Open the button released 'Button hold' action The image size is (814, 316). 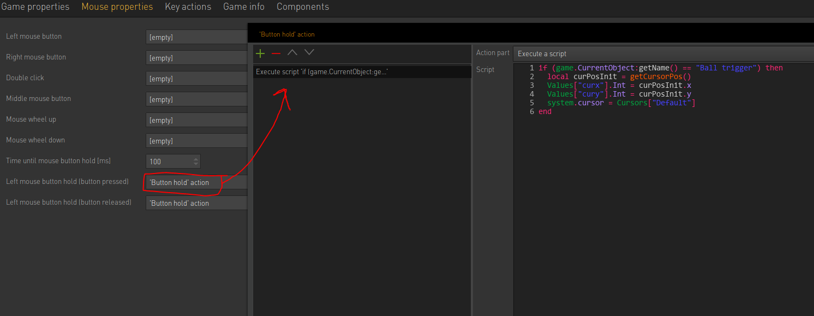pos(196,203)
